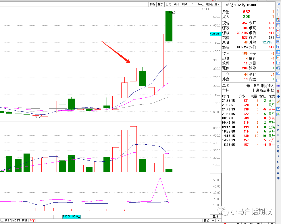Click the 15:25:05 trade row
The image size is (281, 224).
(248, 145)
